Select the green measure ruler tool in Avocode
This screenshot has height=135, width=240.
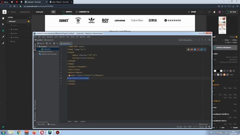[x=3, y=31]
